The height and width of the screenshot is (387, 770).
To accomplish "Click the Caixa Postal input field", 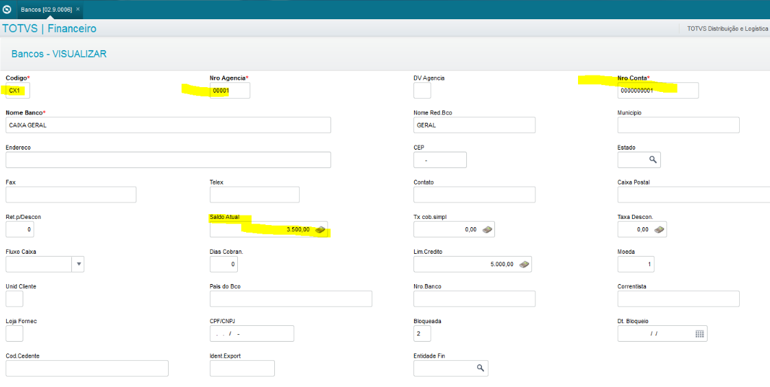I will click(693, 195).
